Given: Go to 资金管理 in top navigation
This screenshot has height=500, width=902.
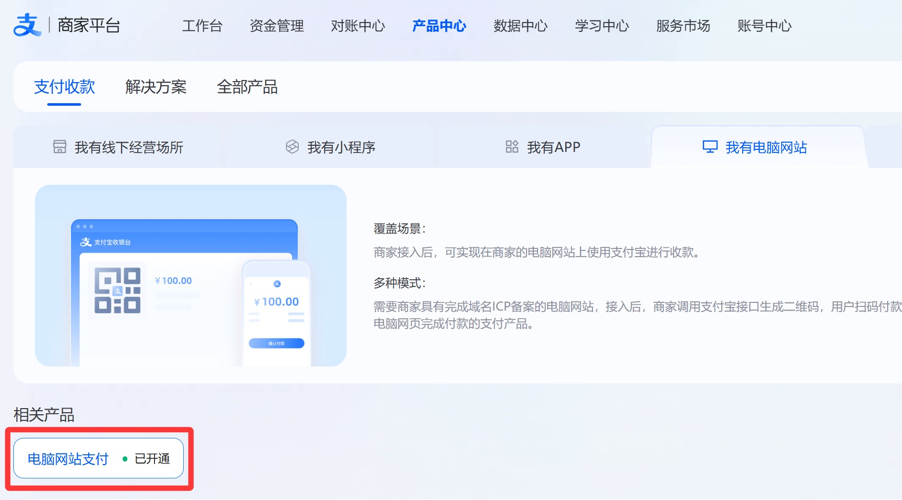Looking at the screenshot, I should (x=277, y=26).
